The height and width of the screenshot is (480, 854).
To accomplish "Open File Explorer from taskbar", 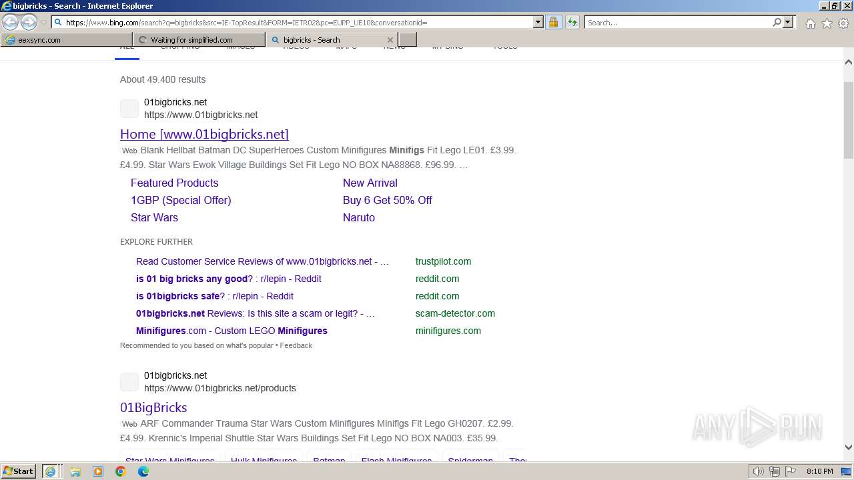I will tap(75, 471).
